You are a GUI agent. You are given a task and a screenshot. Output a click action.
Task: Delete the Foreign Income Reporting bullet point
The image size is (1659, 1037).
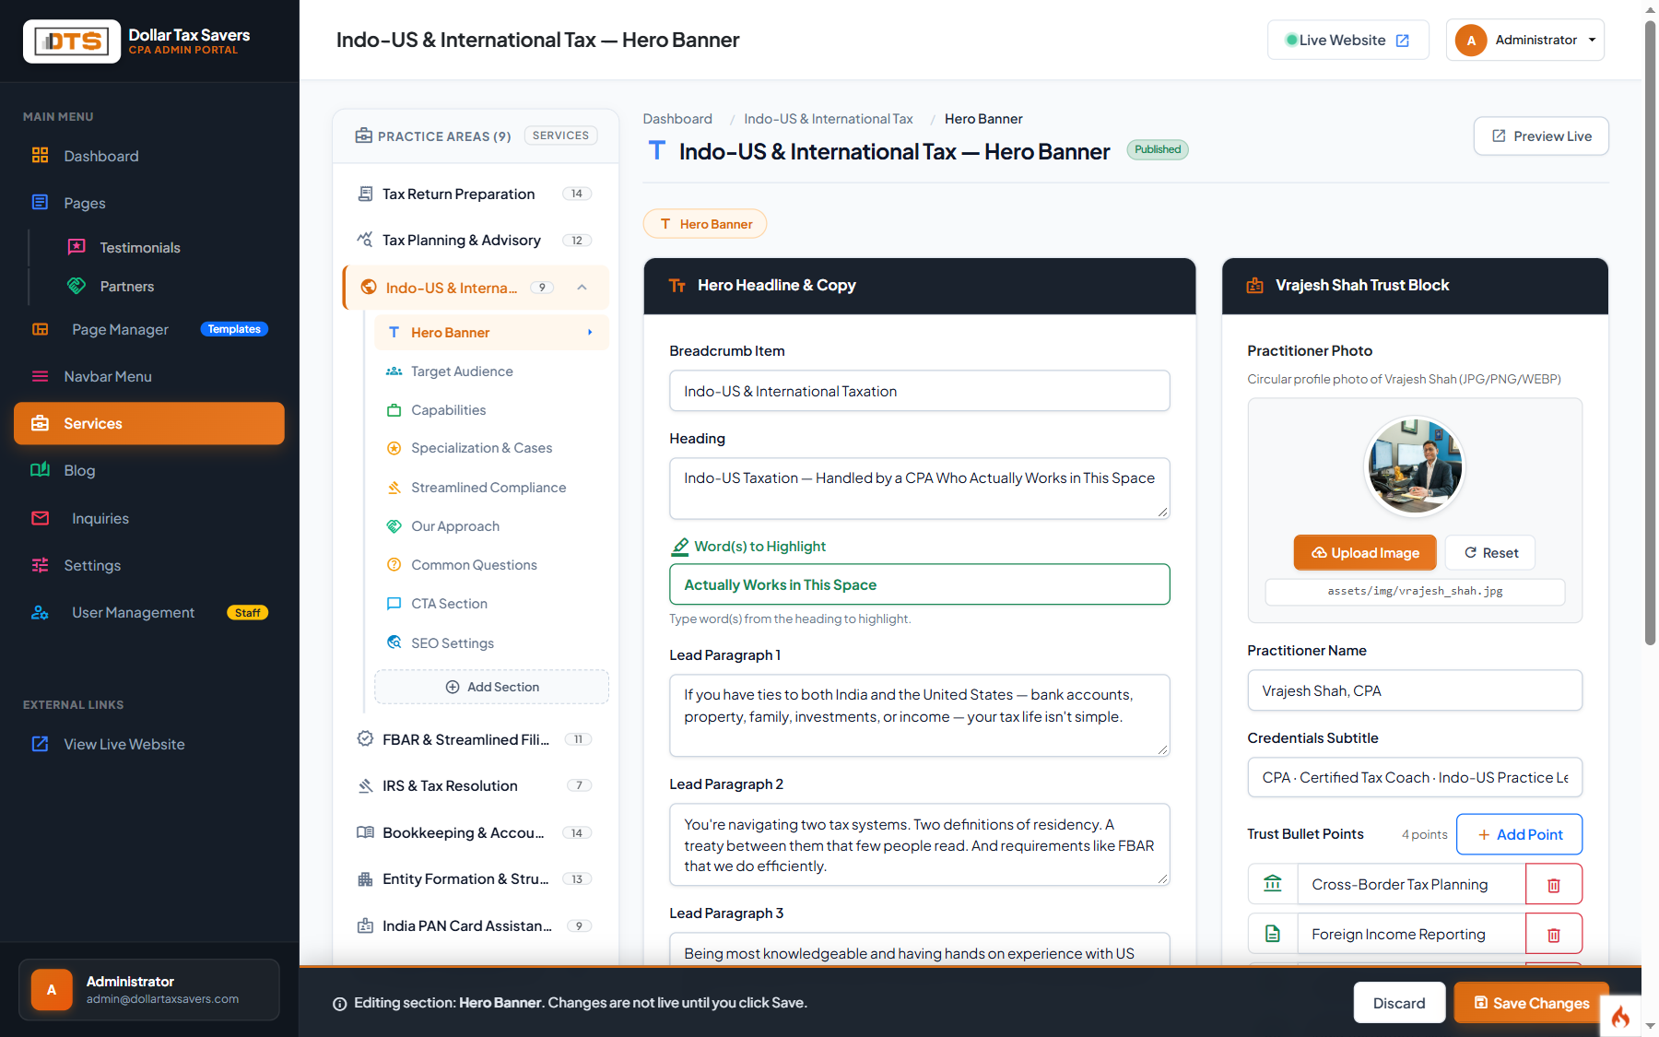(x=1553, y=934)
